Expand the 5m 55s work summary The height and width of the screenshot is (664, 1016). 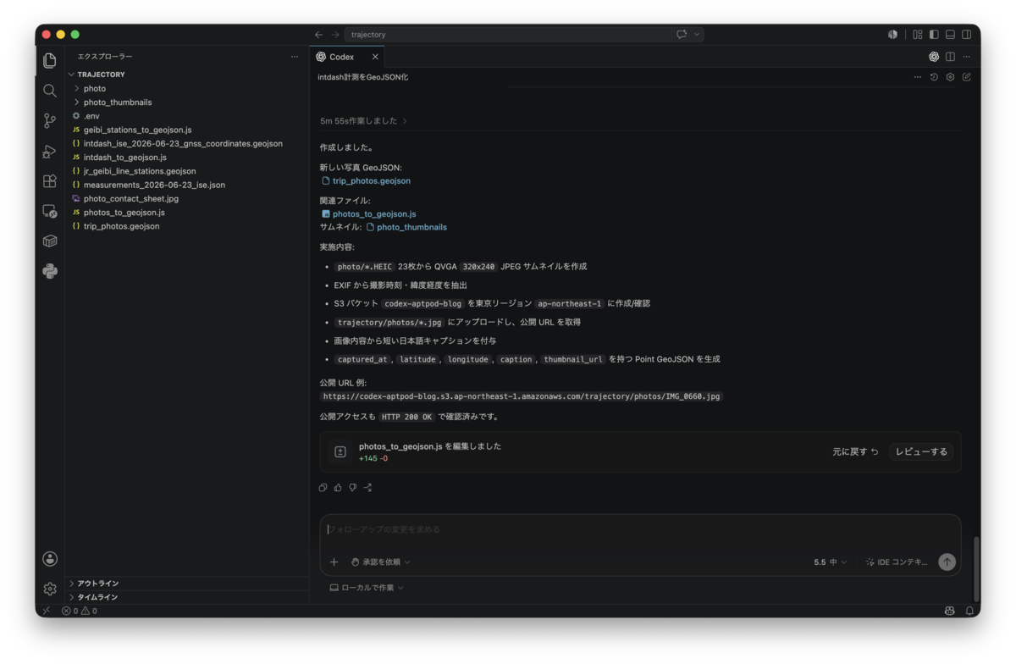click(364, 121)
